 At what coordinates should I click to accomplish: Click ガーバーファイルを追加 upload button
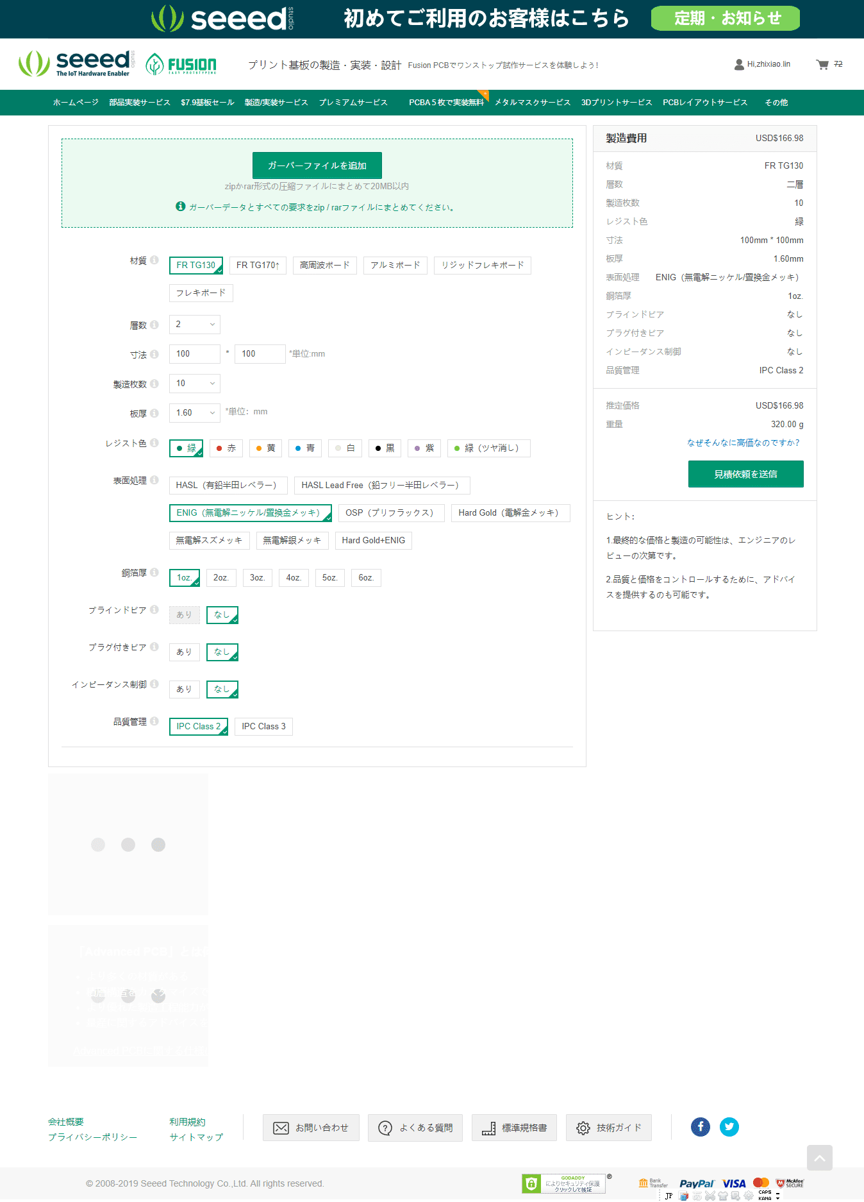(x=317, y=165)
